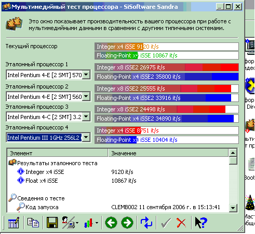The height and width of the screenshot is (234, 255).
Task: Open the small arrow next to the user/computer icon
Action: point(77,223)
